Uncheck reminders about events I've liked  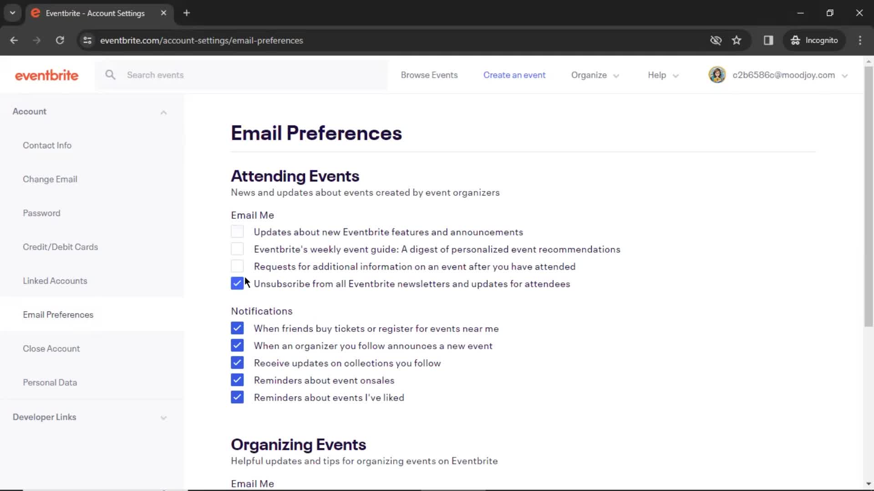(x=237, y=397)
